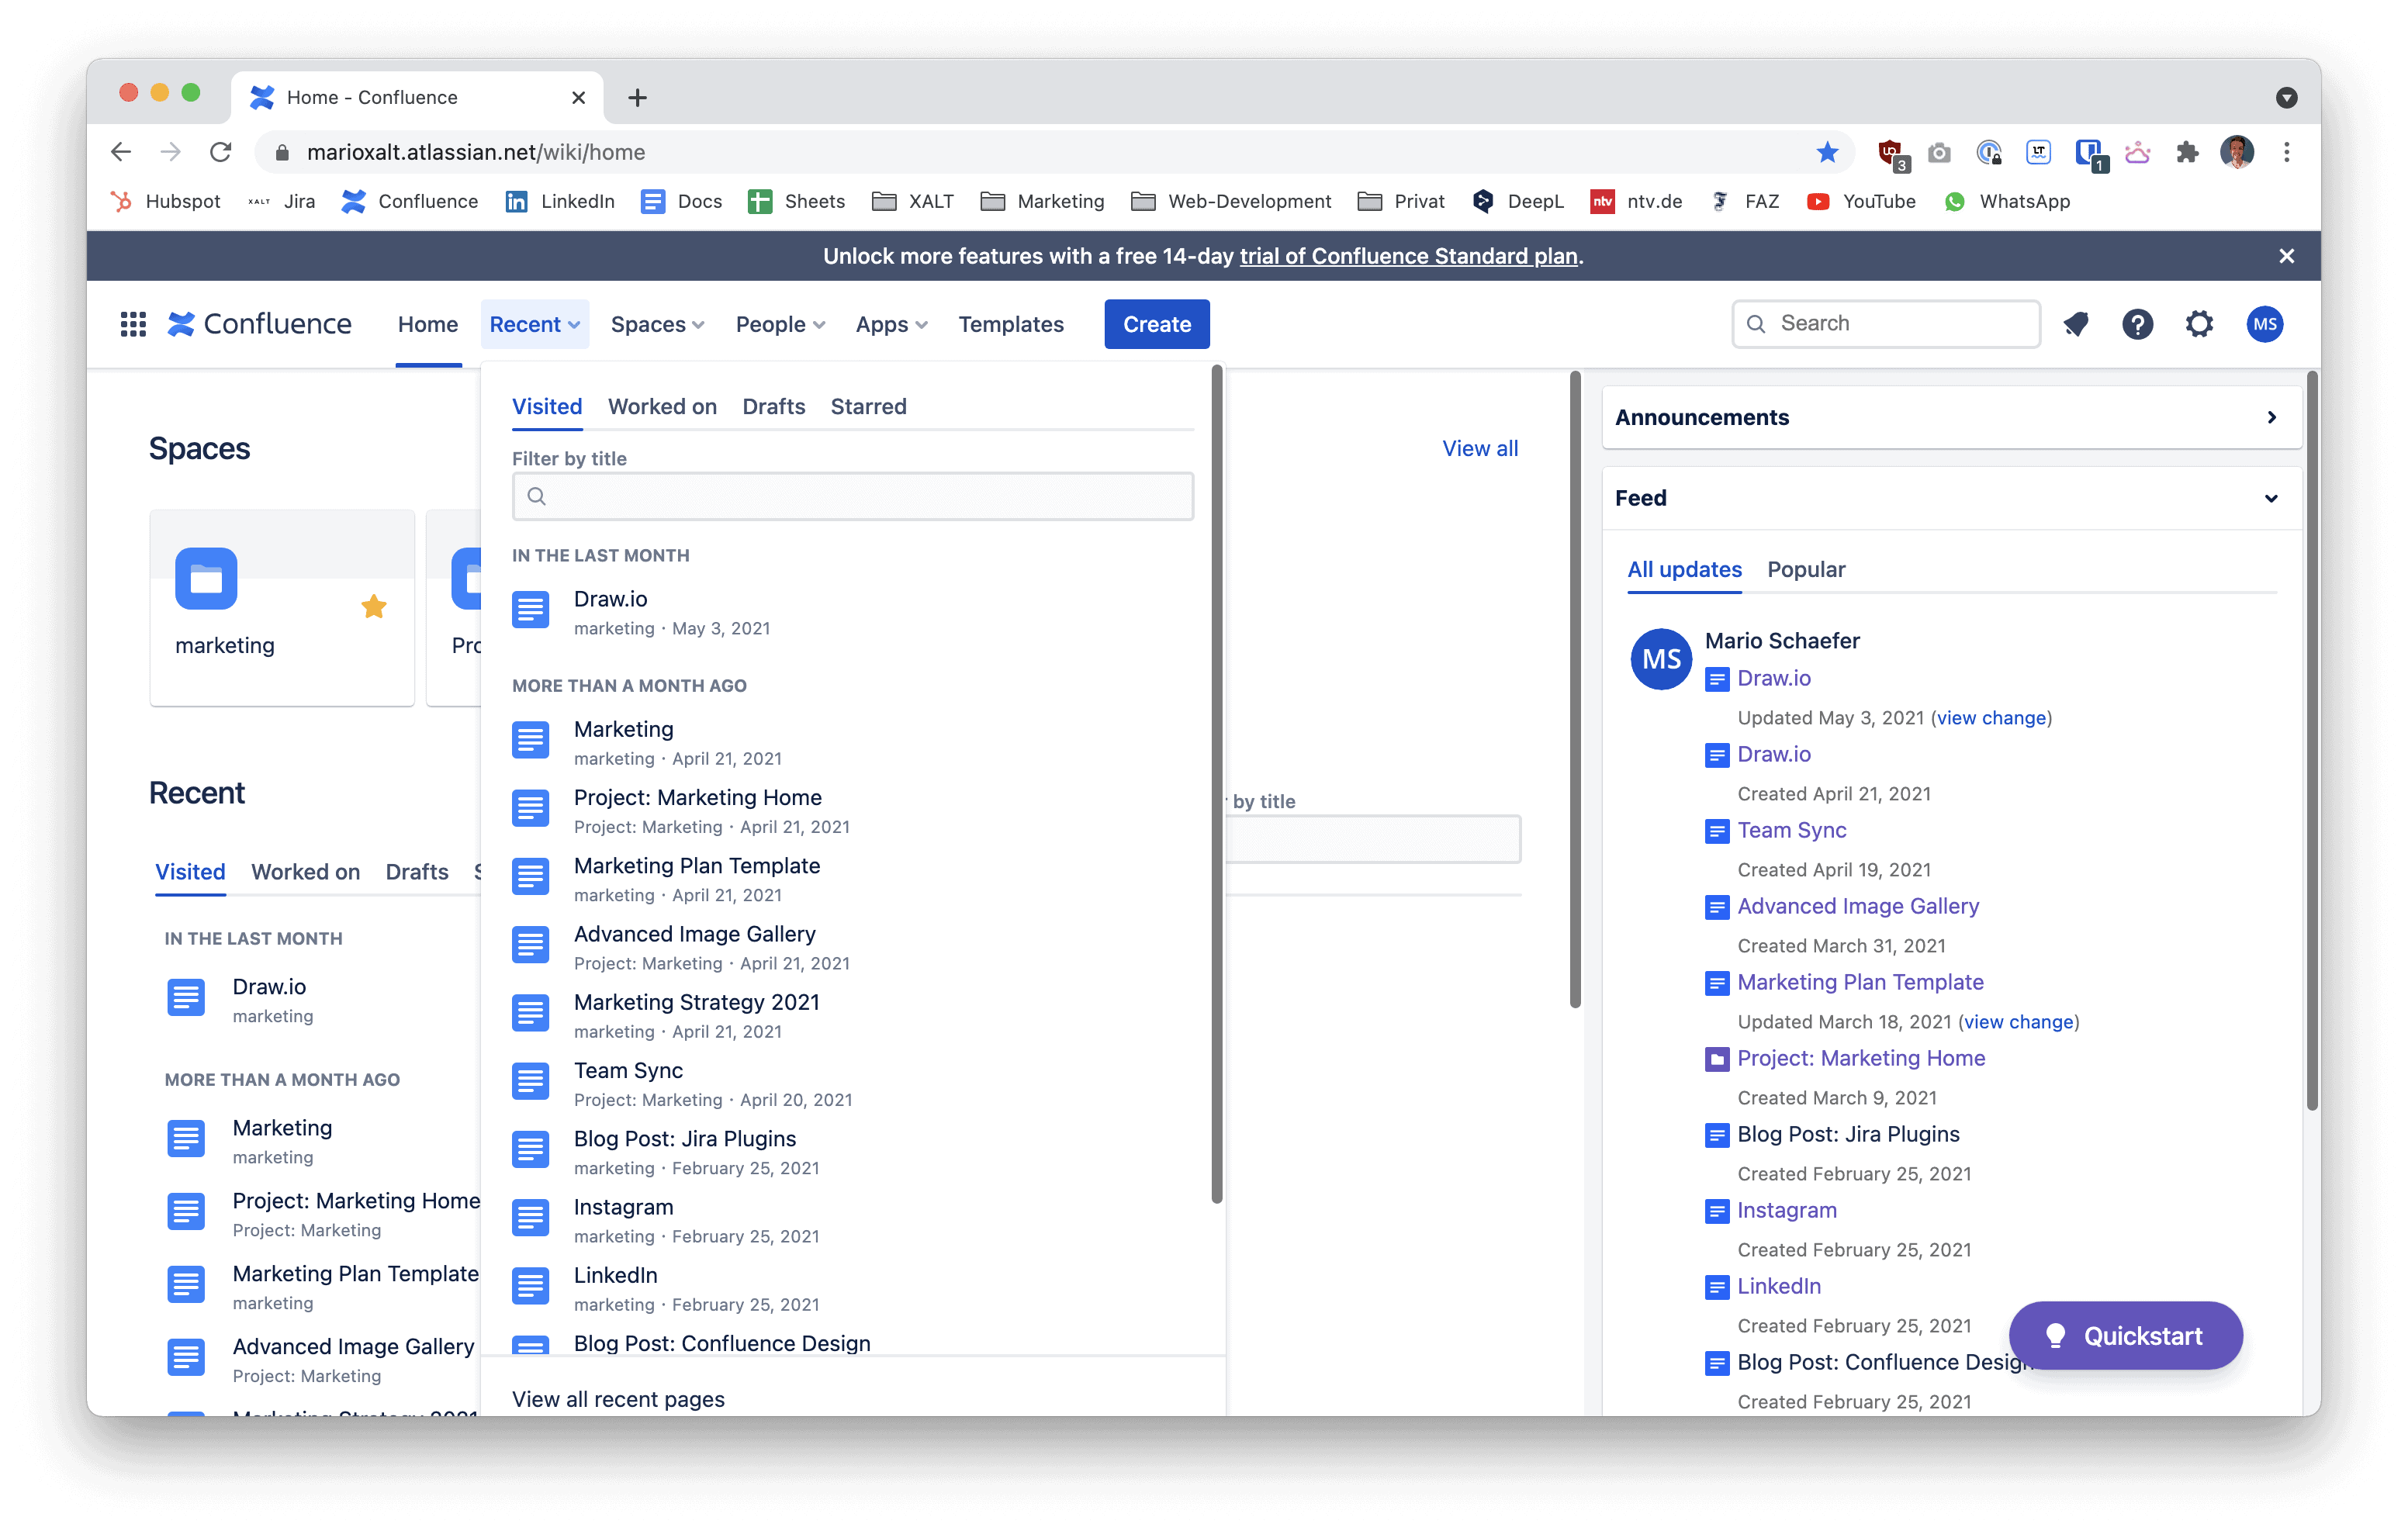Open marketing space folder icon
This screenshot has height=1531, width=2408.
(206, 578)
